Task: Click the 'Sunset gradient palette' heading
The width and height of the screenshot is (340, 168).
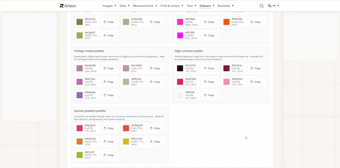Action: pos(90,111)
